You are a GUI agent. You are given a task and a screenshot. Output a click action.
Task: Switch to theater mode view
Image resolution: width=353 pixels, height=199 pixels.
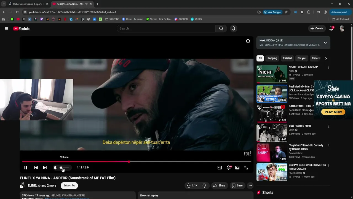pos(237,167)
